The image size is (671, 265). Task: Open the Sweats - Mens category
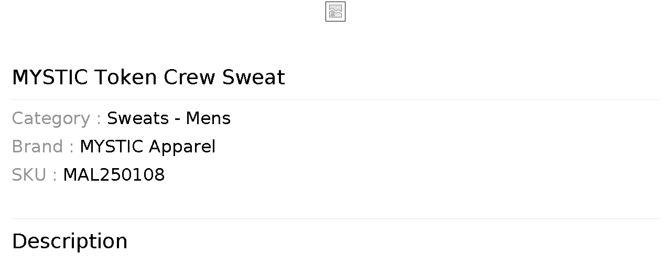169,118
